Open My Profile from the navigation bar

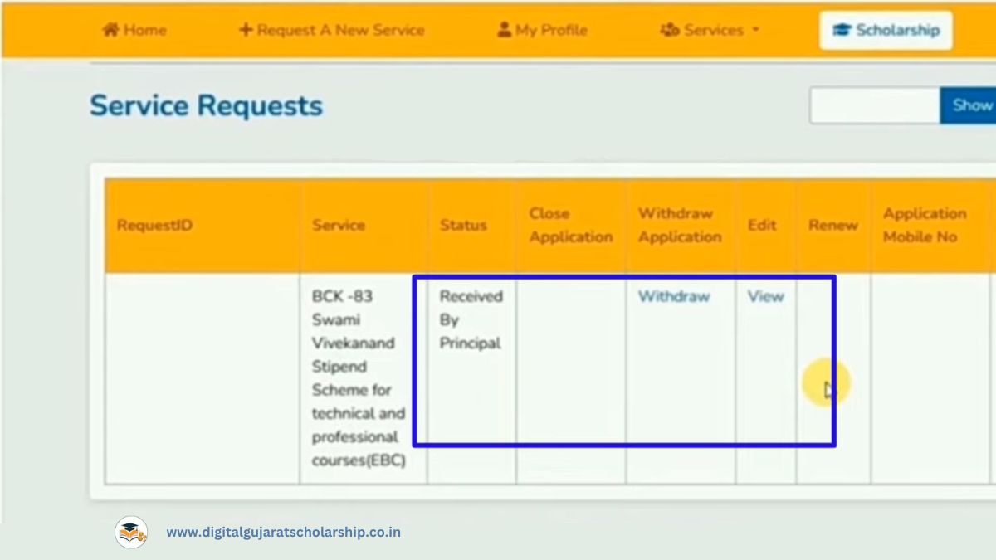click(x=548, y=29)
